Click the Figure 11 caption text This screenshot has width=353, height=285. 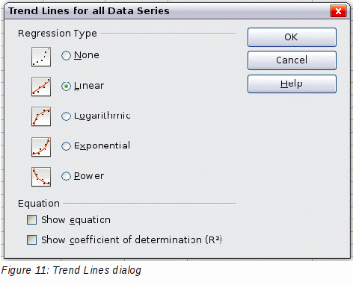[x=71, y=271]
